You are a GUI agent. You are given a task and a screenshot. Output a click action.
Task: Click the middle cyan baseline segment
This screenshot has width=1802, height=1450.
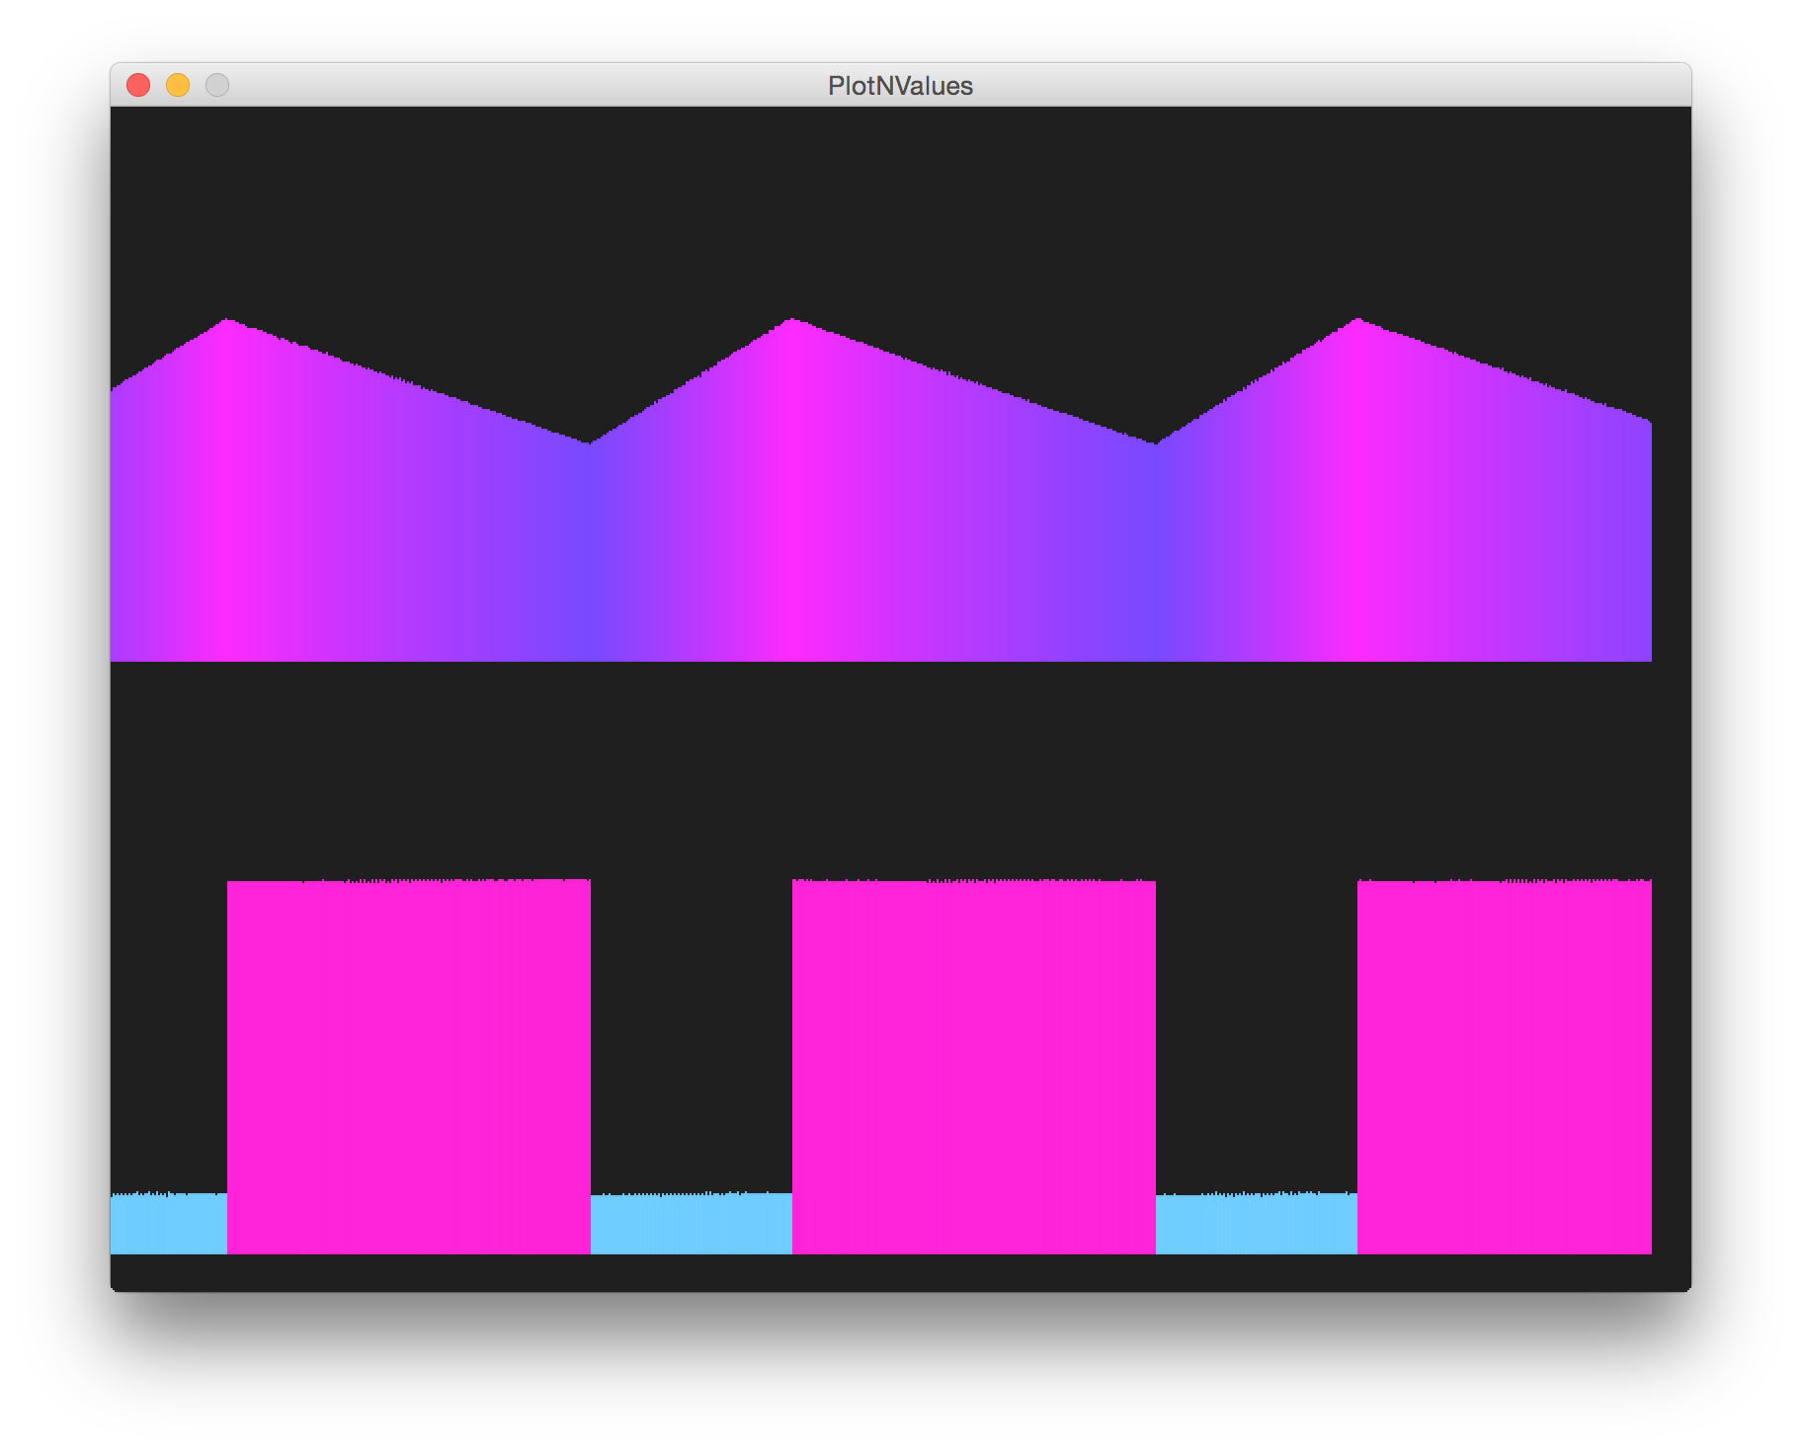[692, 1225]
